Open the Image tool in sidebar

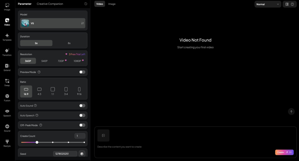point(7,7)
